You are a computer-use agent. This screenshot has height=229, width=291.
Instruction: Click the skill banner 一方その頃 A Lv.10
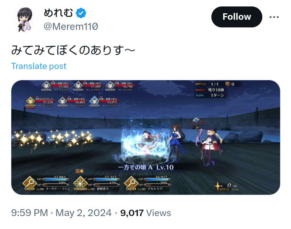(x=146, y=167)
